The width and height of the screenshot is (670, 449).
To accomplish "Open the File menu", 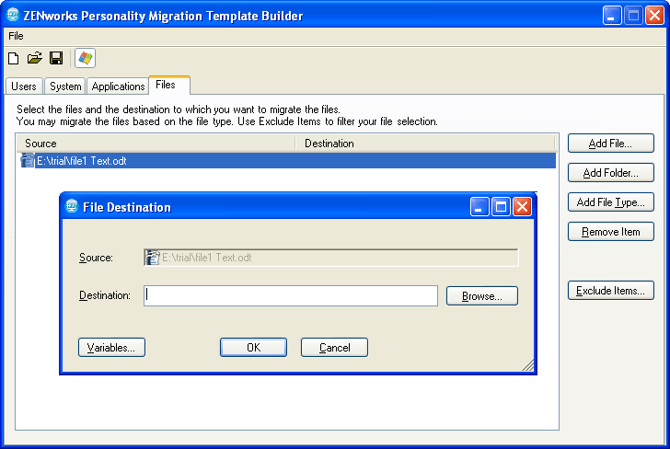I will tap(16, 36).
